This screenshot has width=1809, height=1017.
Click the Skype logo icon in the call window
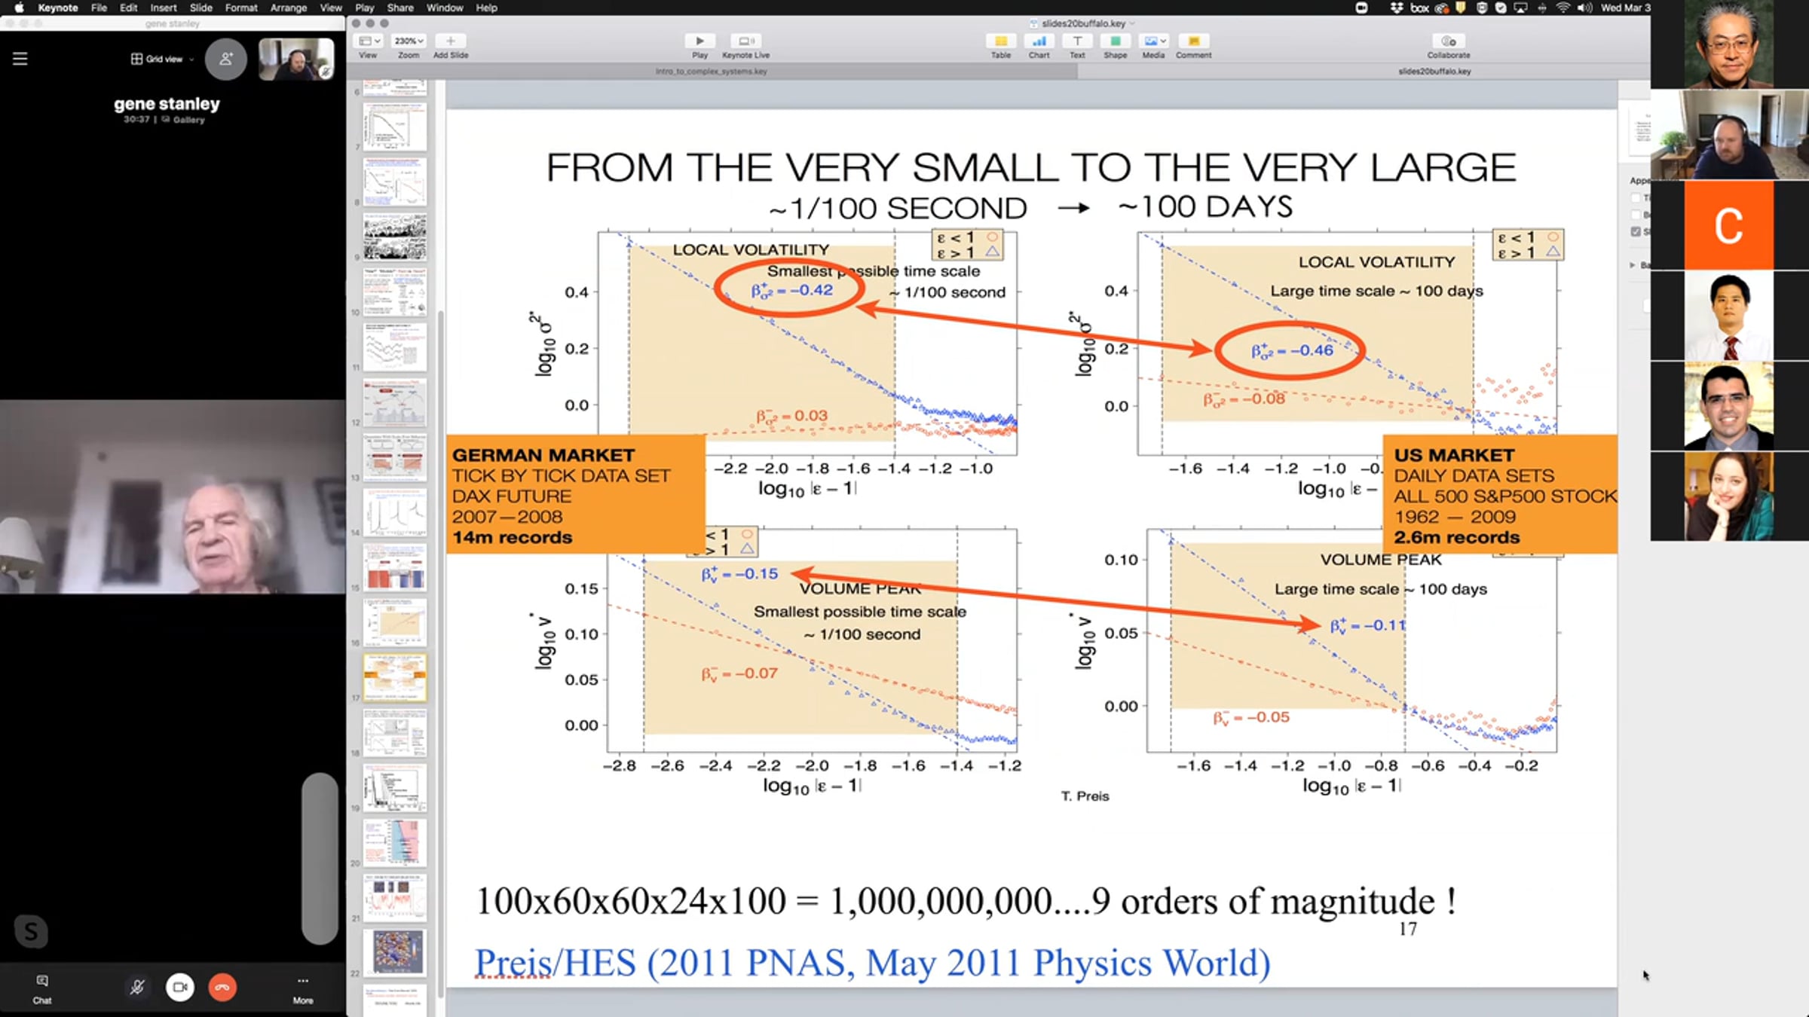[x=31, y=932]
